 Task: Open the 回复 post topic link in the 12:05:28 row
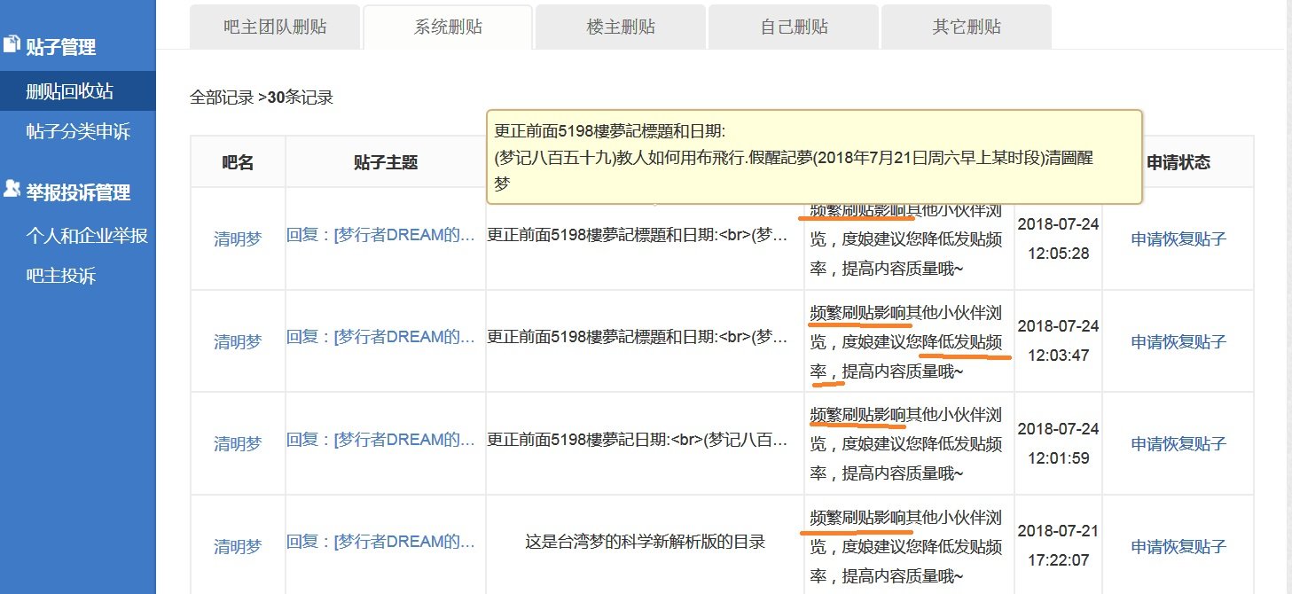pos(380,236)
